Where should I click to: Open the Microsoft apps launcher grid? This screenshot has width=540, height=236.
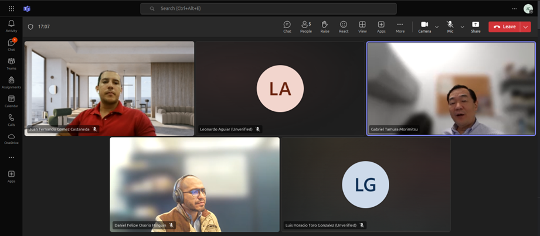pos(11,9)
